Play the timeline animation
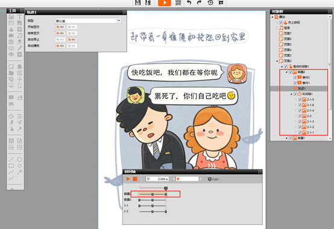 [x=128, y=179]
